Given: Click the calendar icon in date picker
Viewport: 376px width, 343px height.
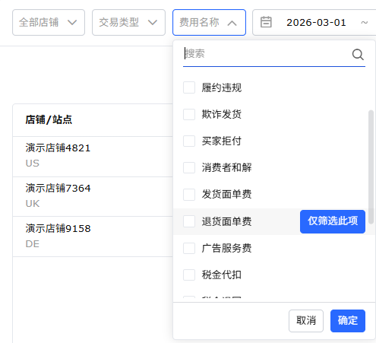Looking at the screenshot, I should tap(266, 22).
